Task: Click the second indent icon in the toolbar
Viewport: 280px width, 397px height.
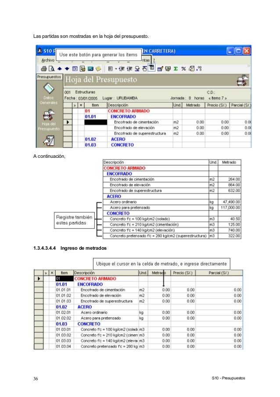Action: tap(129, 69)
